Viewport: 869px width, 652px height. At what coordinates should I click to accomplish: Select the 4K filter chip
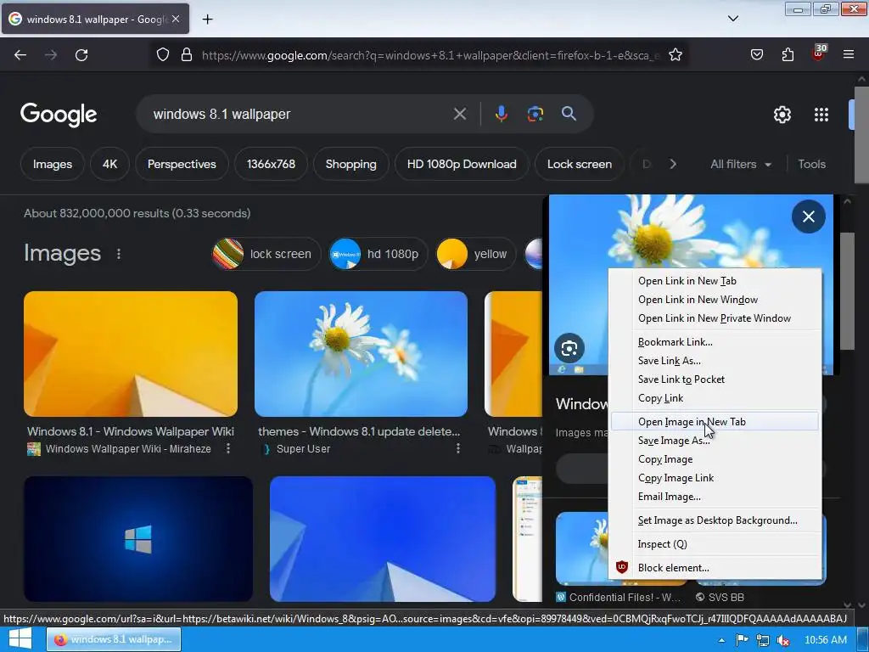pyautogui.click(x=109, y=164)
